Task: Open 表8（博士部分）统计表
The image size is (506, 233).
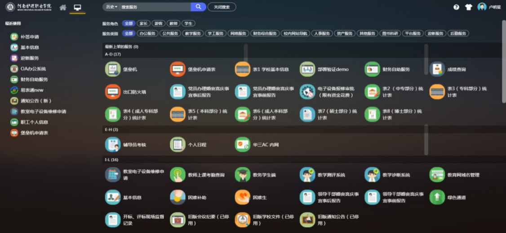Action: pos(393,114)
